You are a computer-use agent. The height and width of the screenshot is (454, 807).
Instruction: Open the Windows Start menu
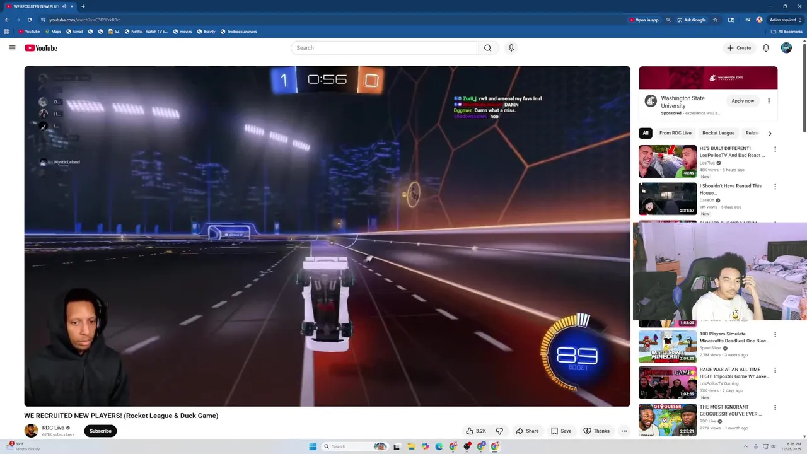click(313, 446)
